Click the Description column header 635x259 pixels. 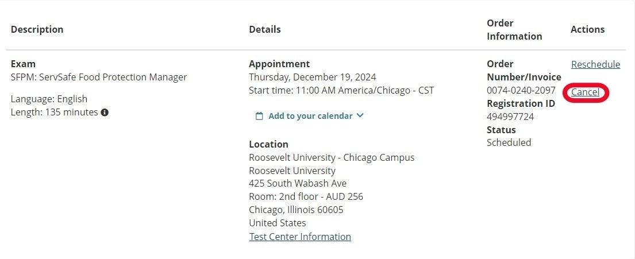point(37,29)
